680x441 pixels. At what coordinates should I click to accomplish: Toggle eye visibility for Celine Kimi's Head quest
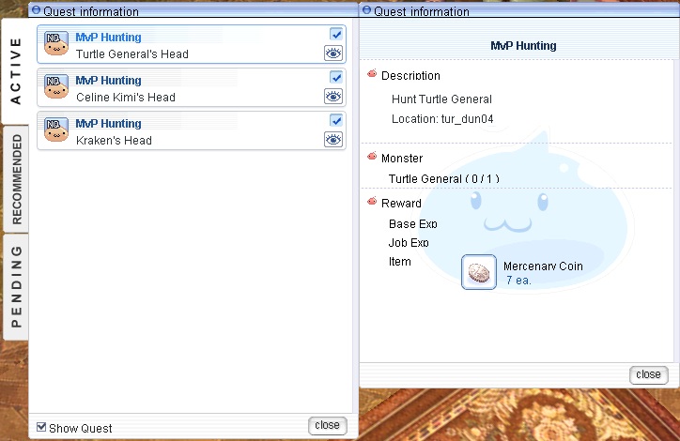(x=333, y=97)
